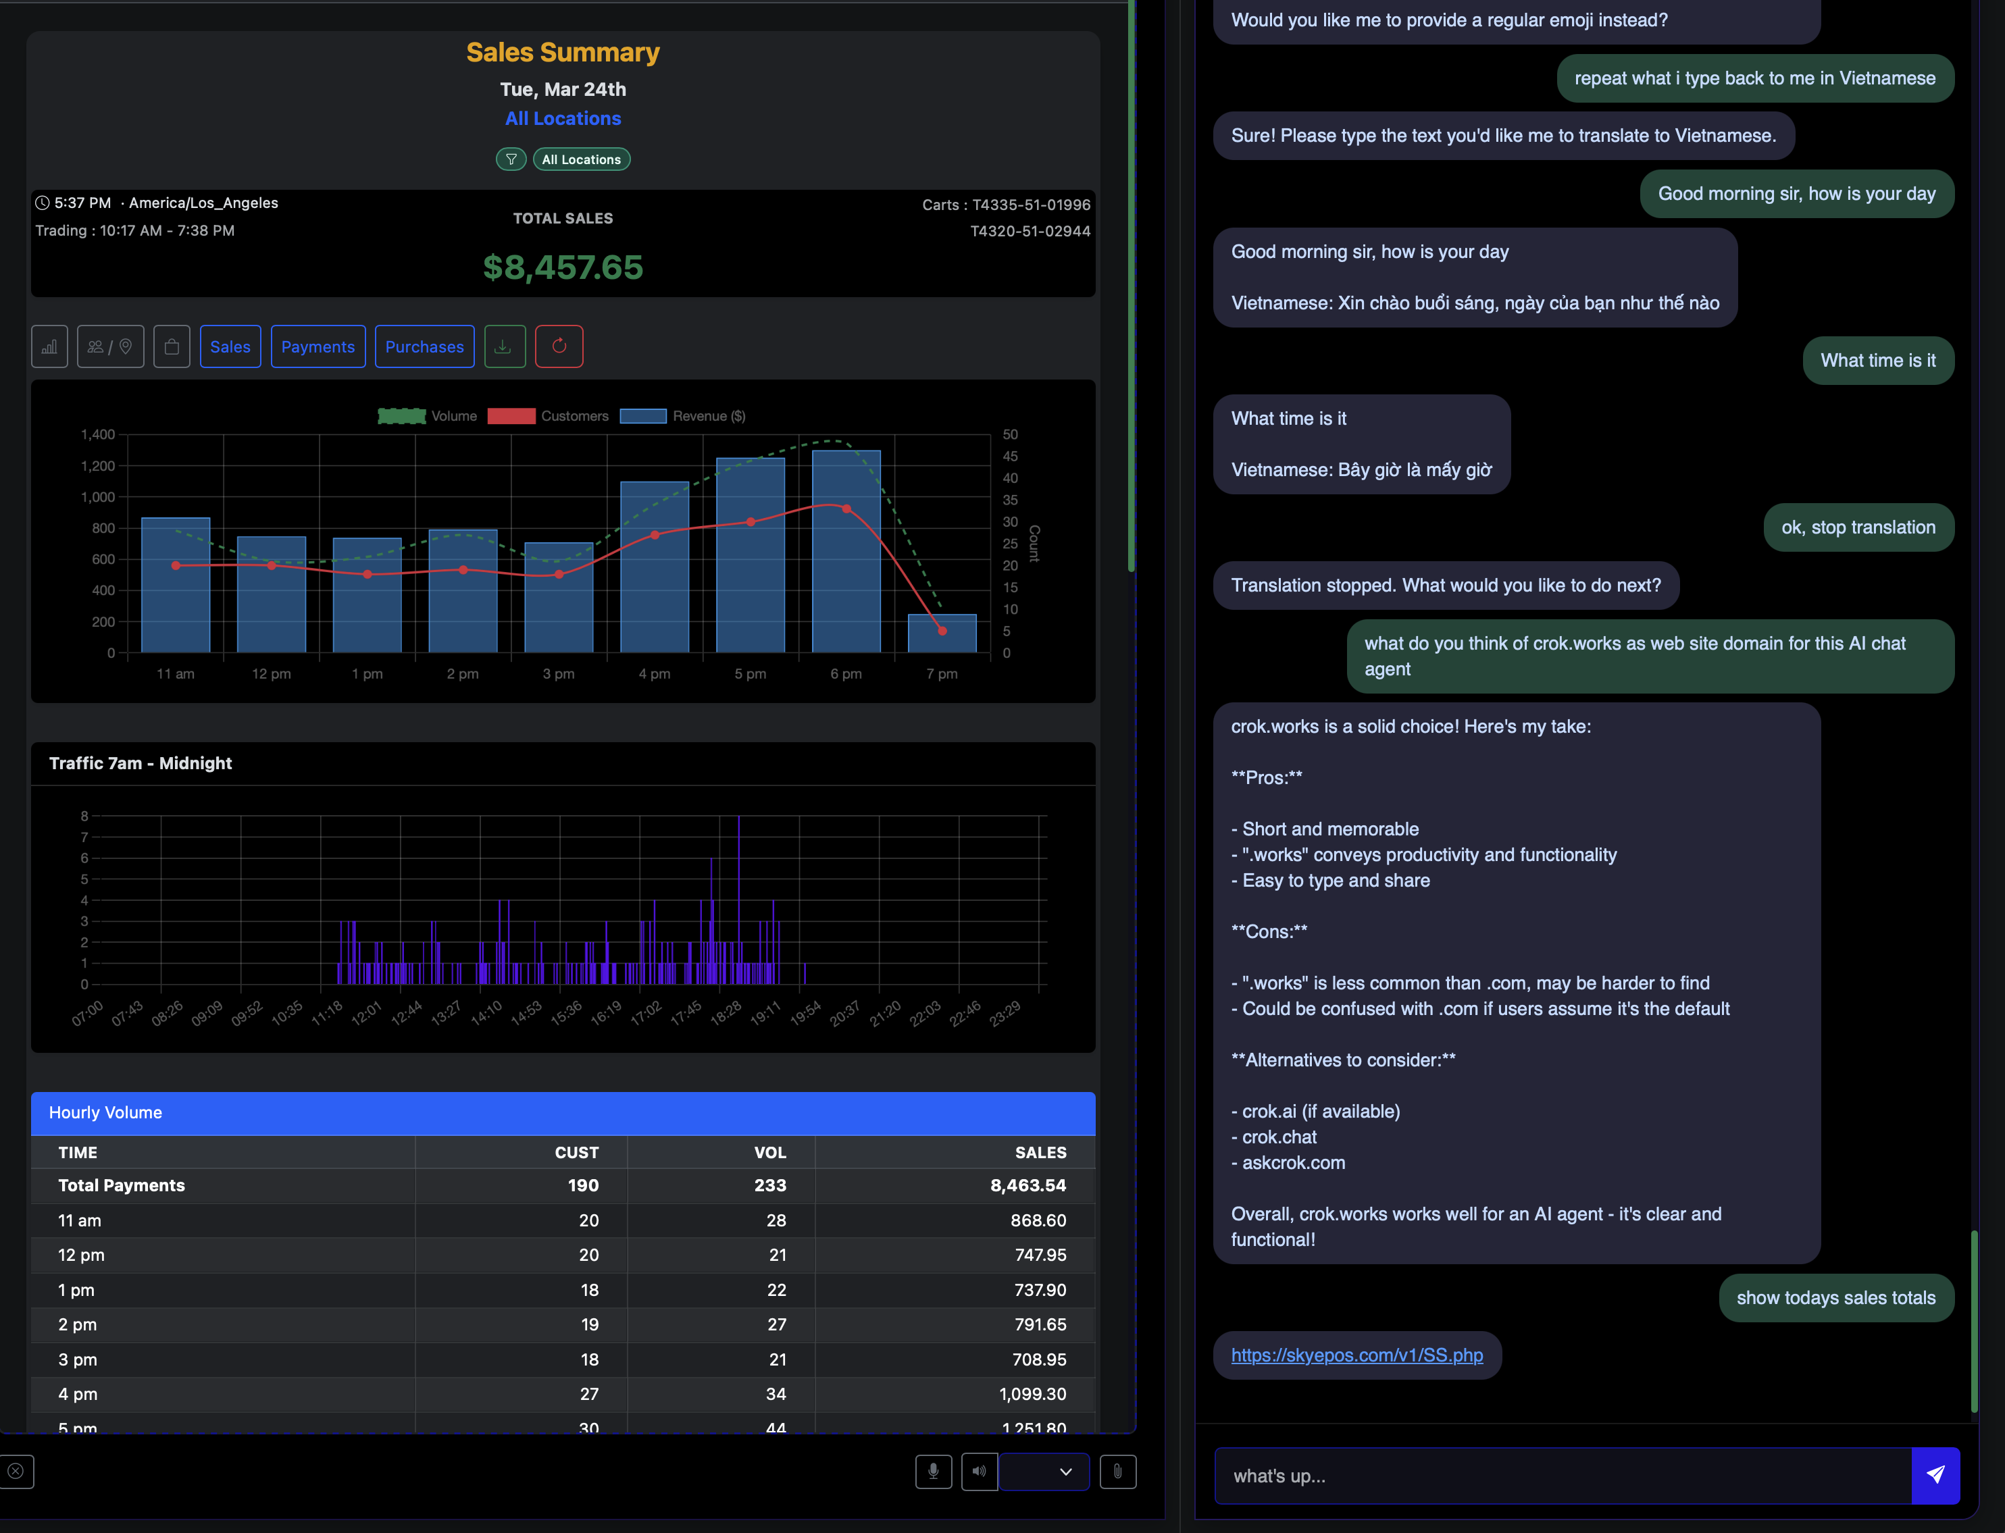The image size is (2005, 1533).
Task: Click the shopping bag icon button
Action: 172,346
